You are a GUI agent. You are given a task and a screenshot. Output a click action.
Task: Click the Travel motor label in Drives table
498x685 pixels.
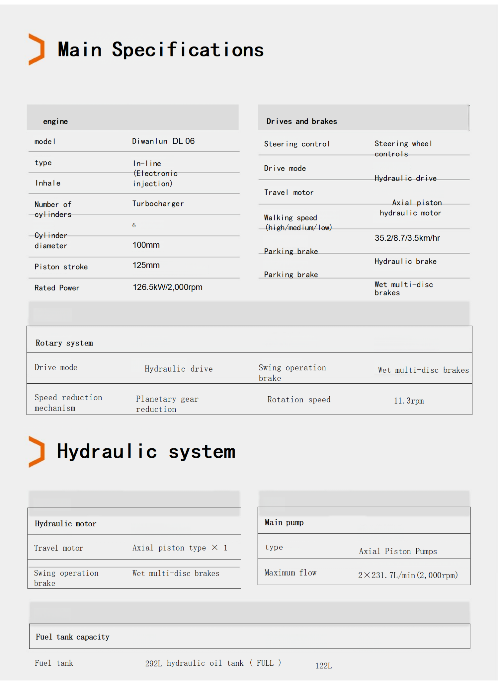tap(289, 192)
